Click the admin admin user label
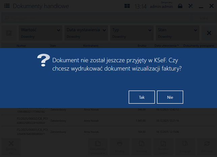The image size is (217, 157). 161,6
